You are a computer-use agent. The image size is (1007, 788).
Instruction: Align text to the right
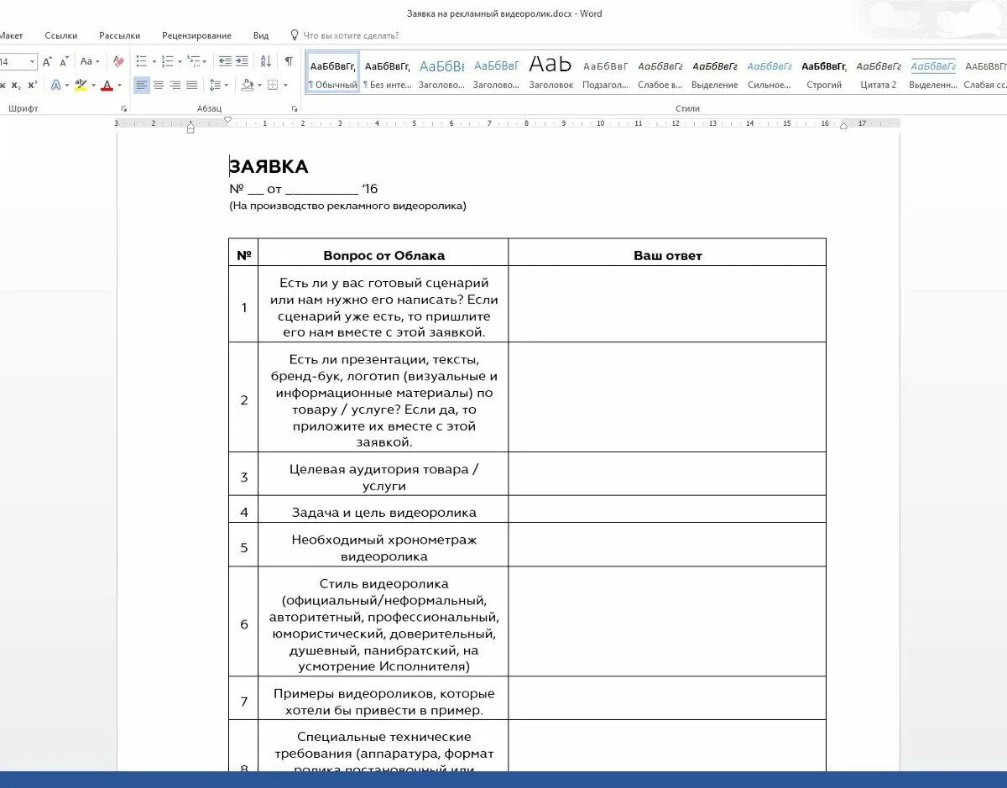175,85
